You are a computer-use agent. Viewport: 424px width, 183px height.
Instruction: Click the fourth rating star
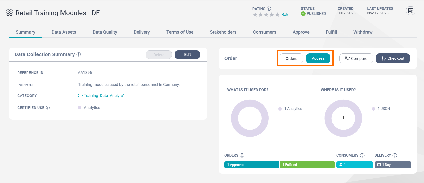coord(272,15)
